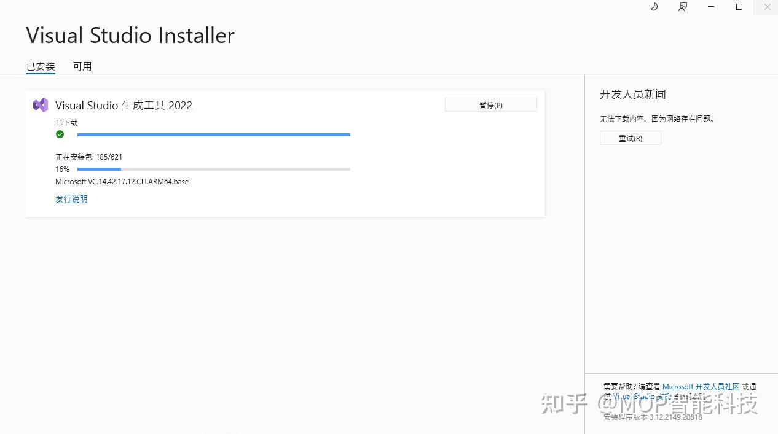Minimize the Visual Studio Installer window
This screenshot has width=778, height=434.
(x=711, y=7)
